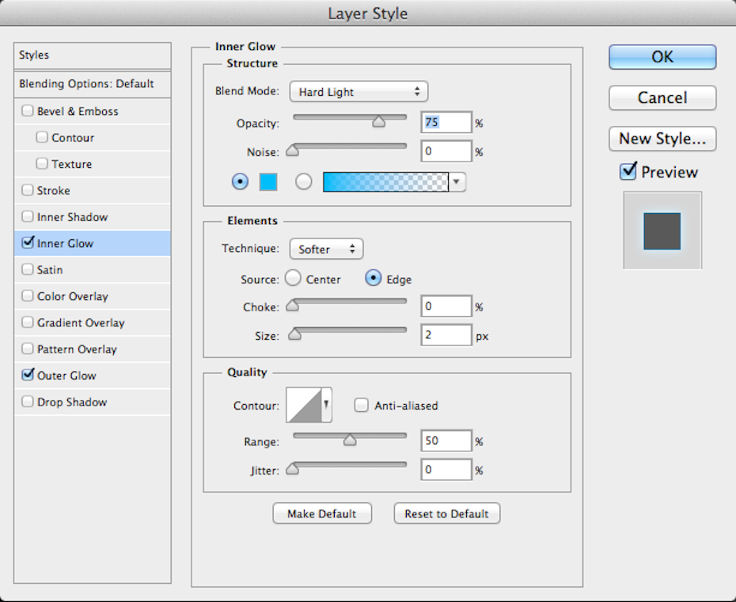
Task: Open the gradient editor by clicking the gradient bar
Action: (386, 182)
